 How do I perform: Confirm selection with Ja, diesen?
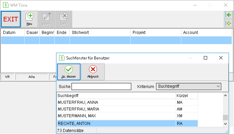[69, 72]
